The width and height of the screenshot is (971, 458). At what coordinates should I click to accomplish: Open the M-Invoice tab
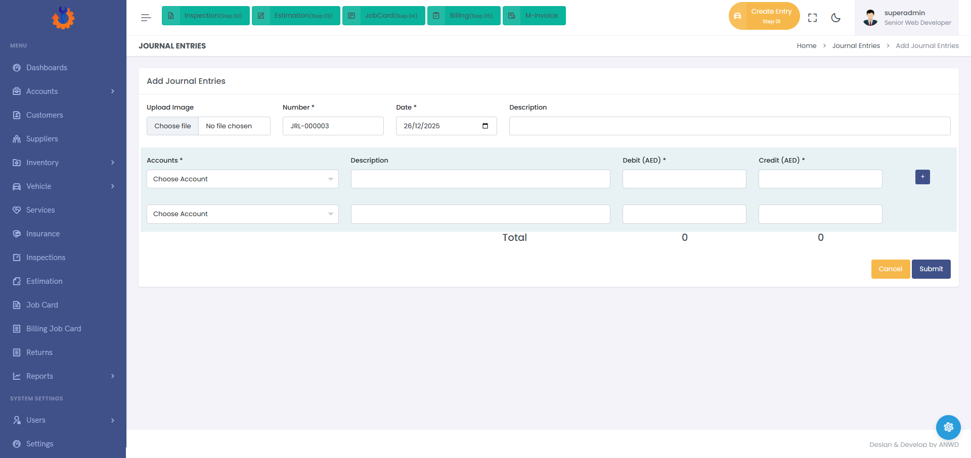534,16
